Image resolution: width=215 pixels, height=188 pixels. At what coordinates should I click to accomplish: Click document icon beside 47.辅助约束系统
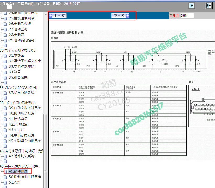(x=5, y=156)
